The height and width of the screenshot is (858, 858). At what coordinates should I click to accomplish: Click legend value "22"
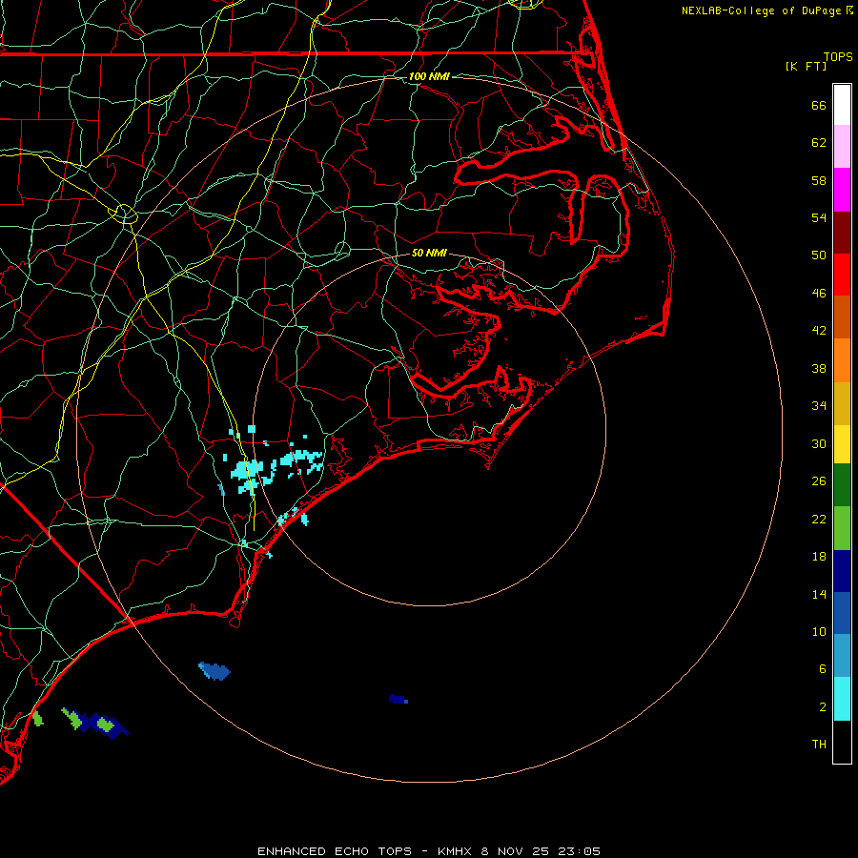(x=819, y=519)
